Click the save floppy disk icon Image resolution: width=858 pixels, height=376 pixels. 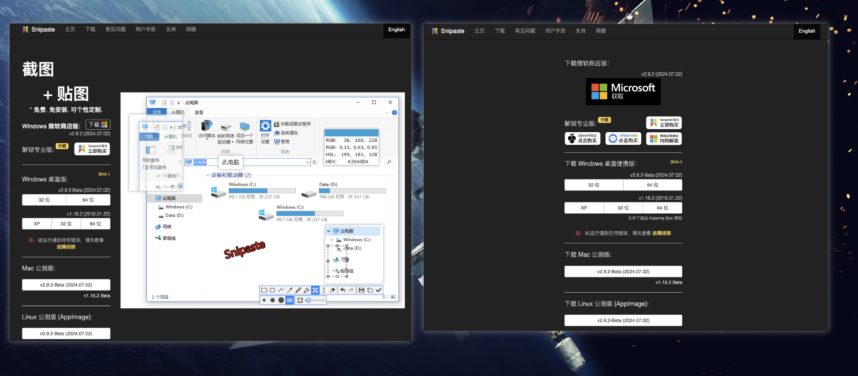362,290
